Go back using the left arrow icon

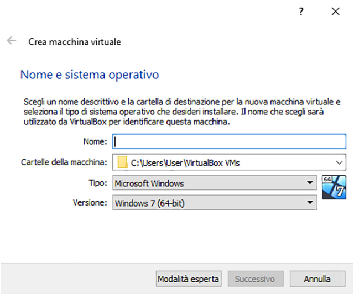(x=11, y=41)
